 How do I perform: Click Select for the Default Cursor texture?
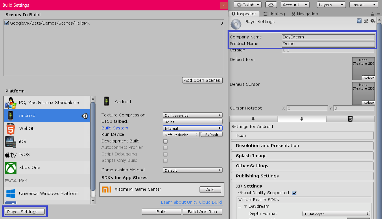369,103
